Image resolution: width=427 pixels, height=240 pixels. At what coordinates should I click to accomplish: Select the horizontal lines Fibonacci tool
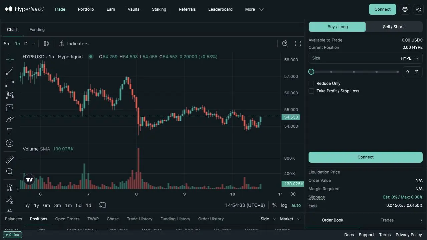point(10,83)
